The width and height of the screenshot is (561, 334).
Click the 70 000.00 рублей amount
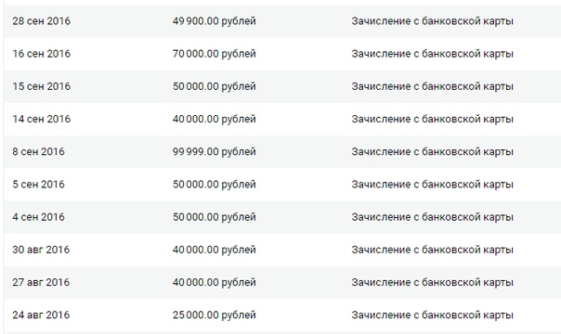[214, 54]
